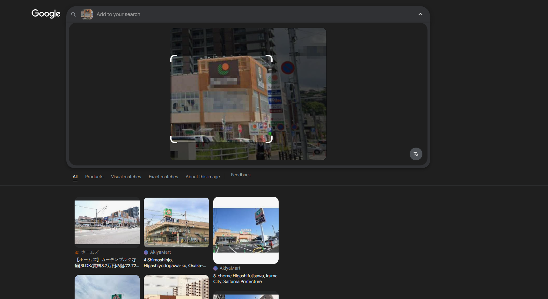The height and width of the screenshot is (299, 548).
Task: Switch to About this image tab
Action: (203, 177)
